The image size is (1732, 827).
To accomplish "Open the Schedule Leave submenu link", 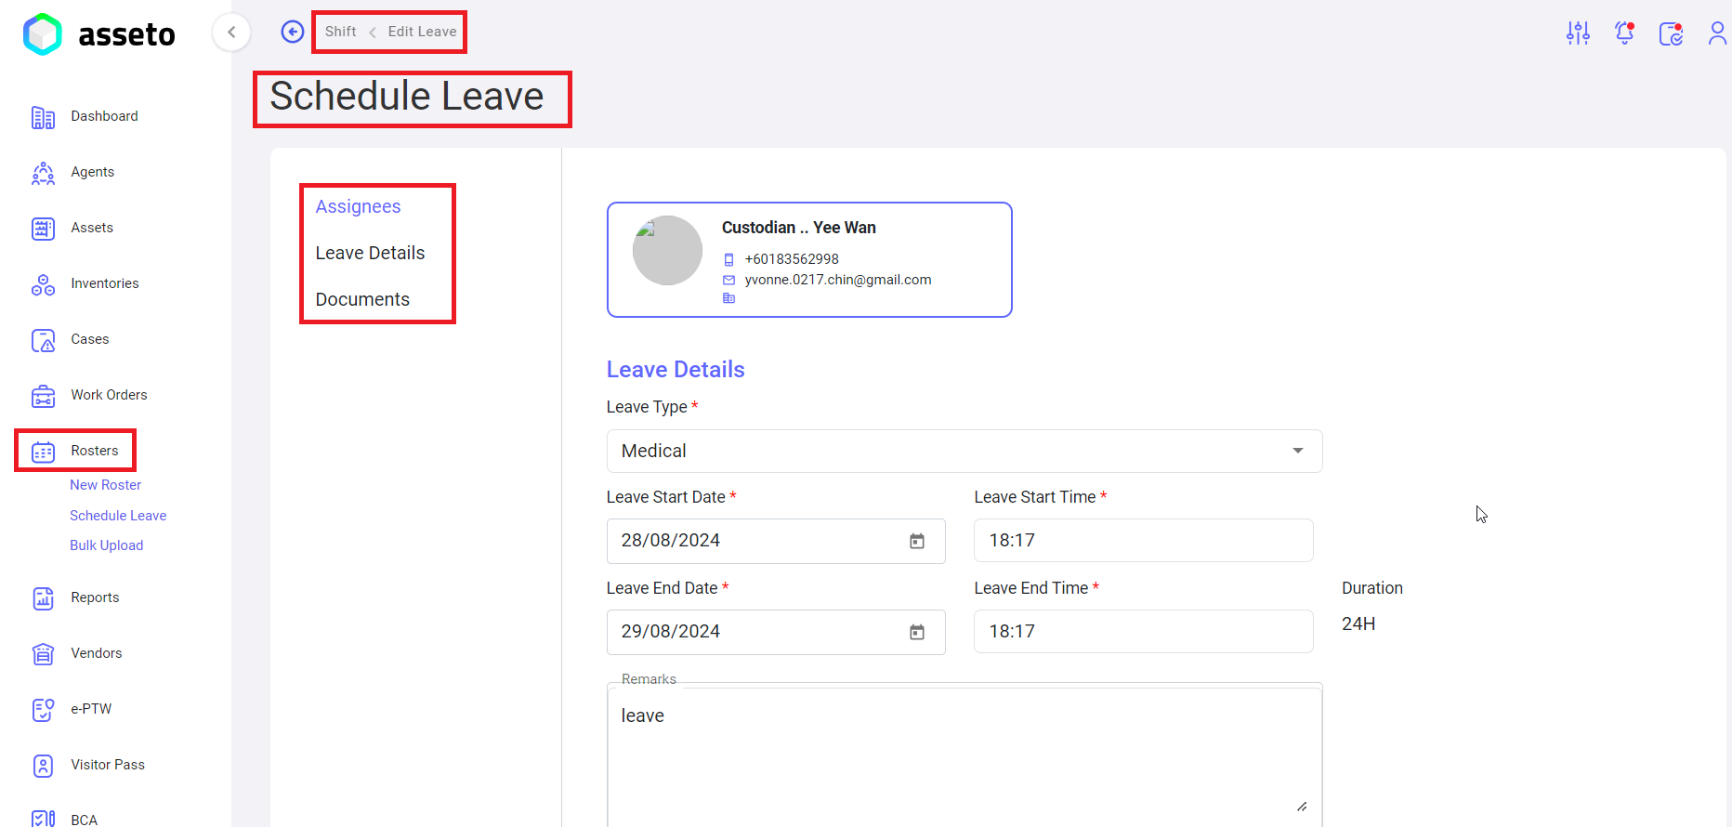I will pyautogui.click(x=118, y=516).
